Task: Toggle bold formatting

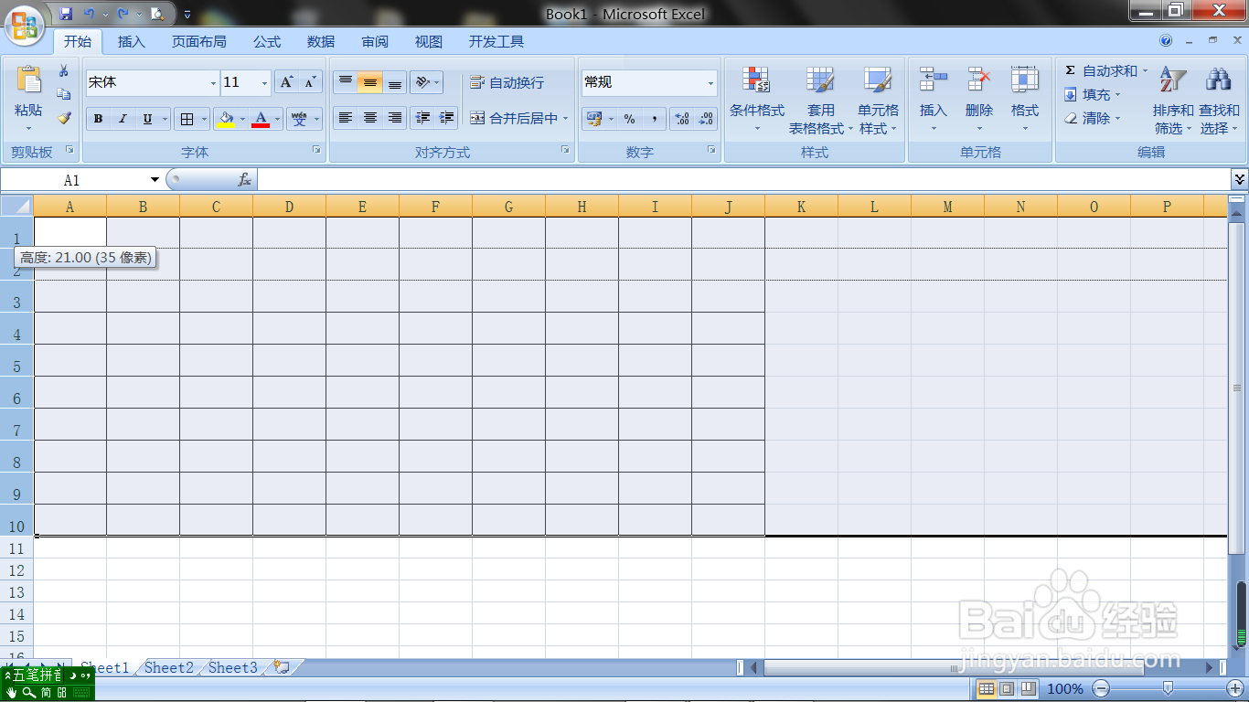Action: pos(98,119)
